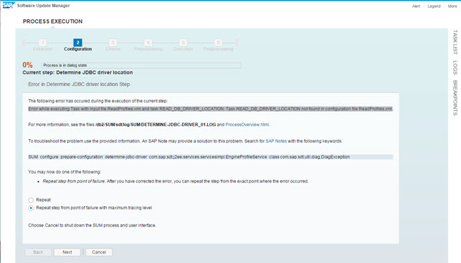The height and width of the screenshot is (263, 461).
Task: Click the Next button
Action: [67, 252]
